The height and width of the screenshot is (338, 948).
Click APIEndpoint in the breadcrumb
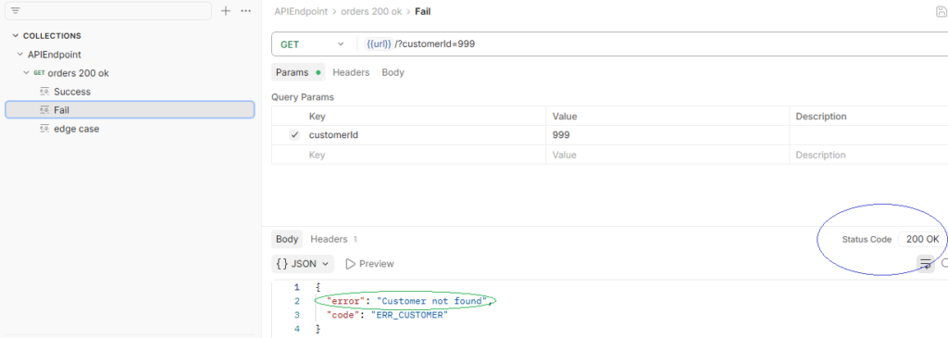[x=301, y=11]
